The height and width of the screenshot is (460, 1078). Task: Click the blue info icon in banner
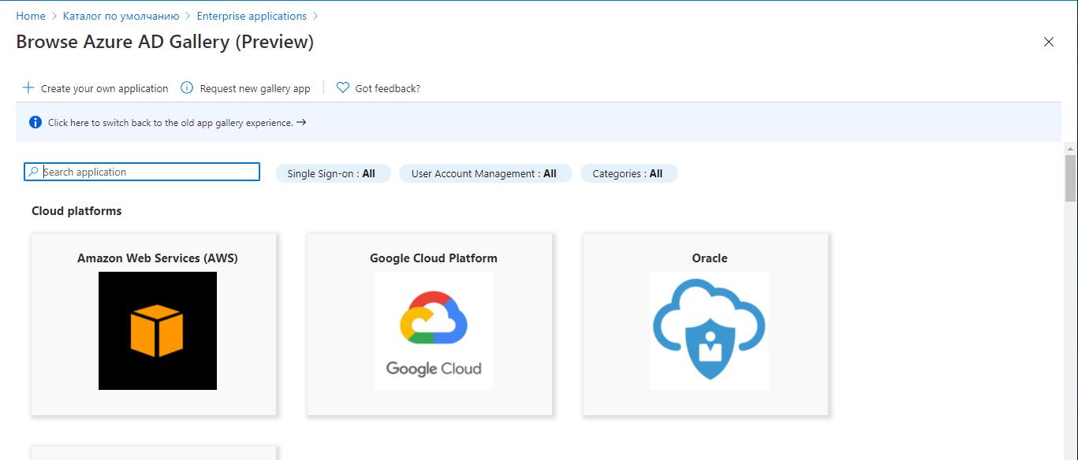tap(35, 123)
